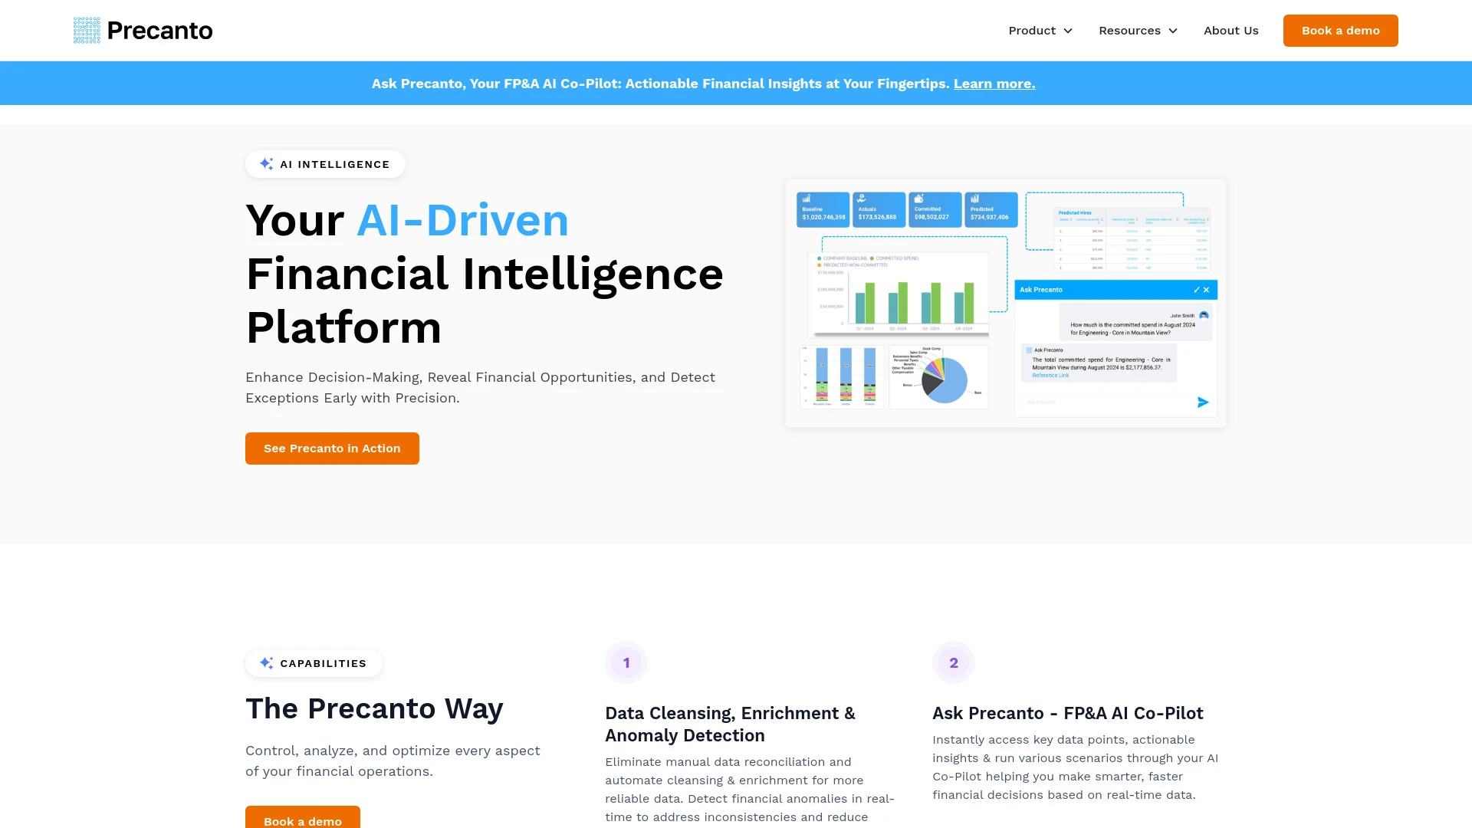Click the Ask Precanto chat close icon

click(x=1206, y=290)
